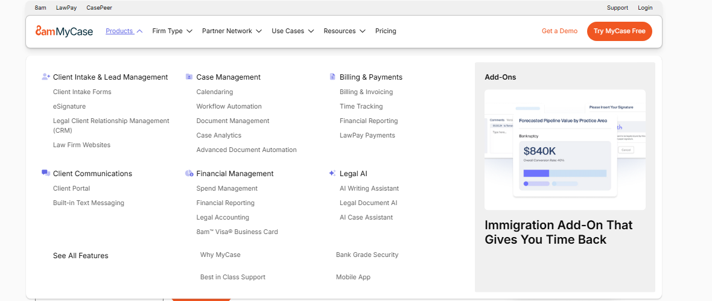Open the Login link

coord(645,8)
